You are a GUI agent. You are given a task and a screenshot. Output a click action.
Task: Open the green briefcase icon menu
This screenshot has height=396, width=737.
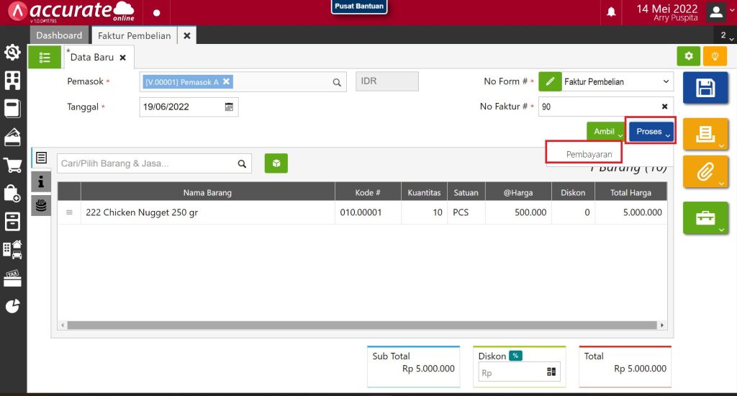[705, 217]
